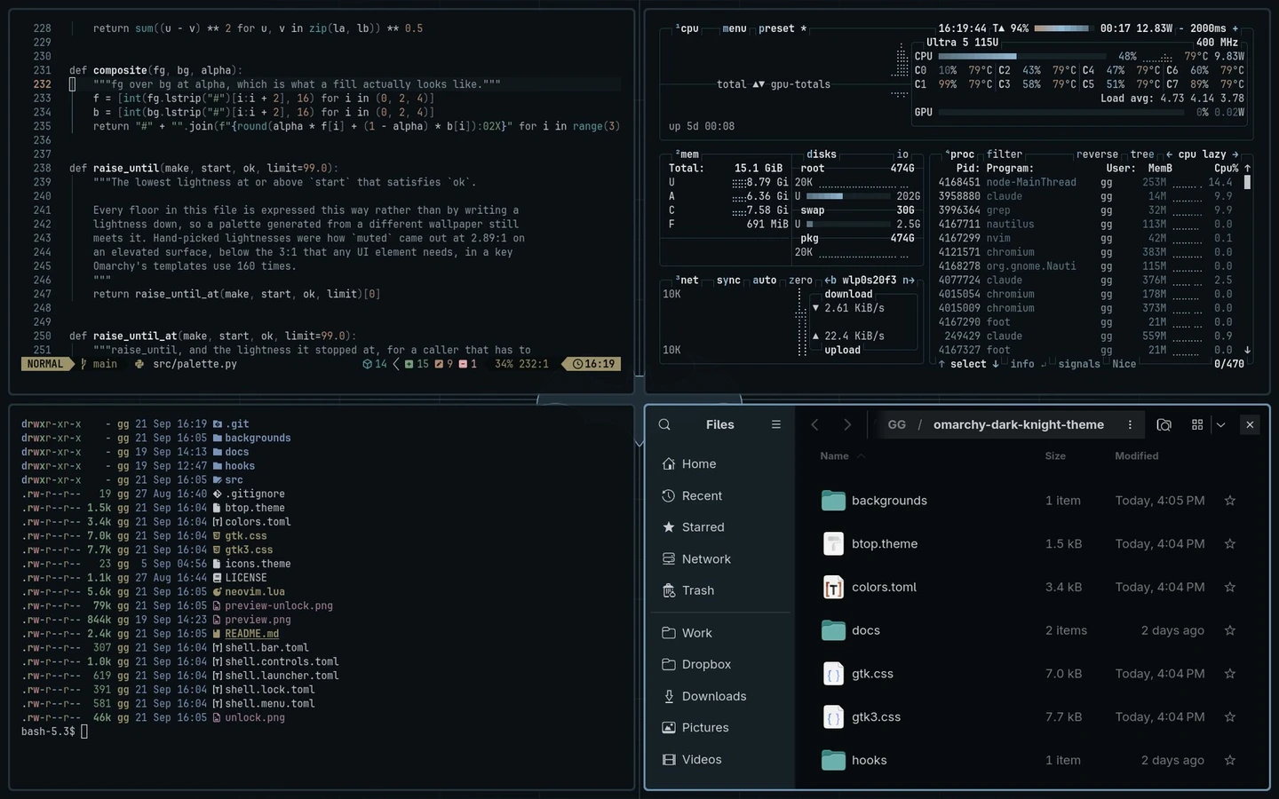Open Pictures in the Files sidebar

720,727
